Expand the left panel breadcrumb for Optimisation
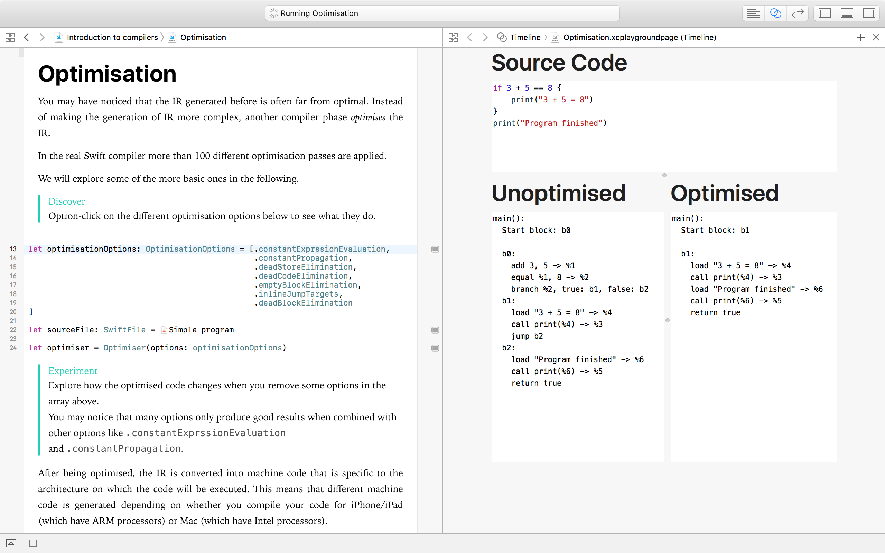The image size is (885, 553). coord(203,37)
